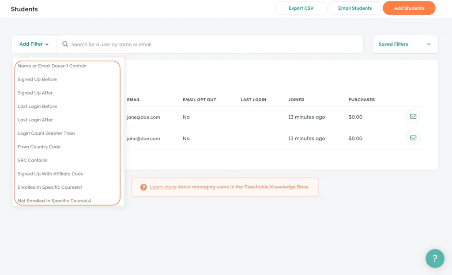The height and width of the screenshot is (275, 452).
Task: Choose 'Enrolled In Specific Course(s)' filter
Action: point(50,187)
